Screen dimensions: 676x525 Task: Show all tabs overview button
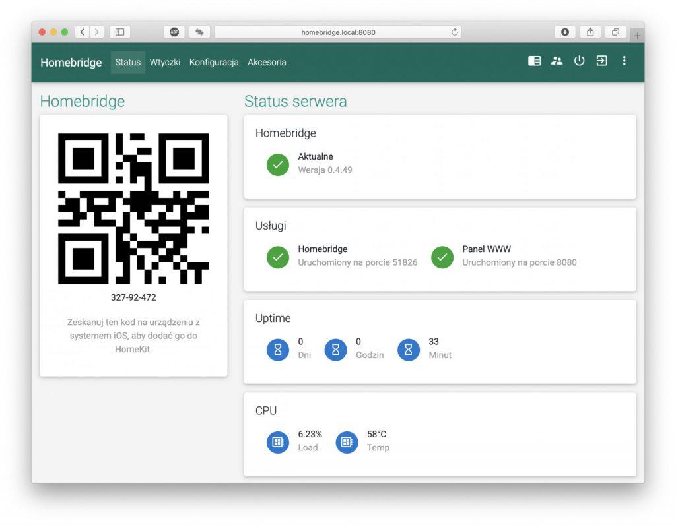point(615,32)
